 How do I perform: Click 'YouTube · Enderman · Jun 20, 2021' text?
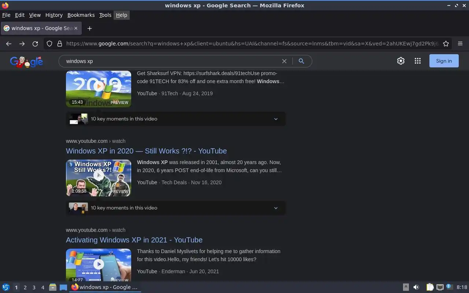coord(178,271)
